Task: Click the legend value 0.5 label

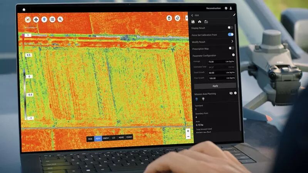Action: pyautogui.click(x=28, y=55)
